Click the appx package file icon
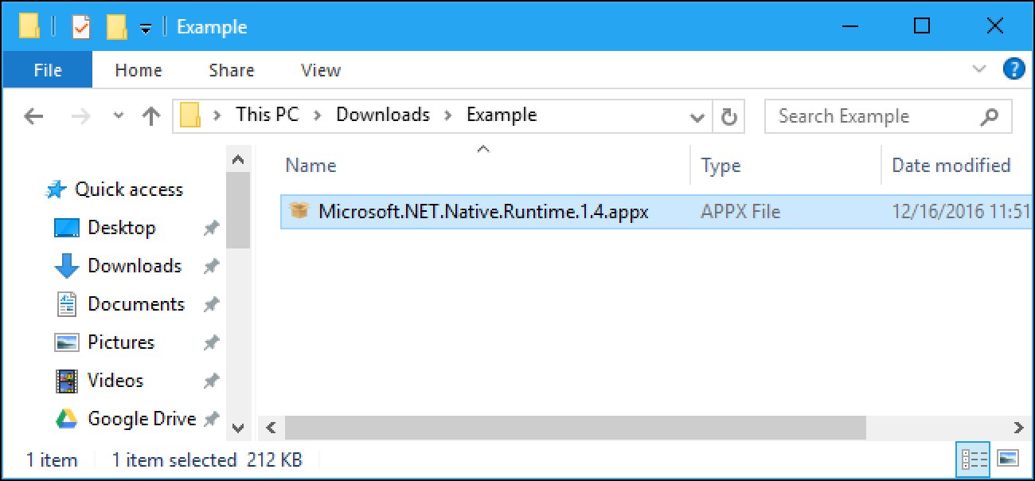The height and width of the screenshot is (481, 1035). coord(299,211)
